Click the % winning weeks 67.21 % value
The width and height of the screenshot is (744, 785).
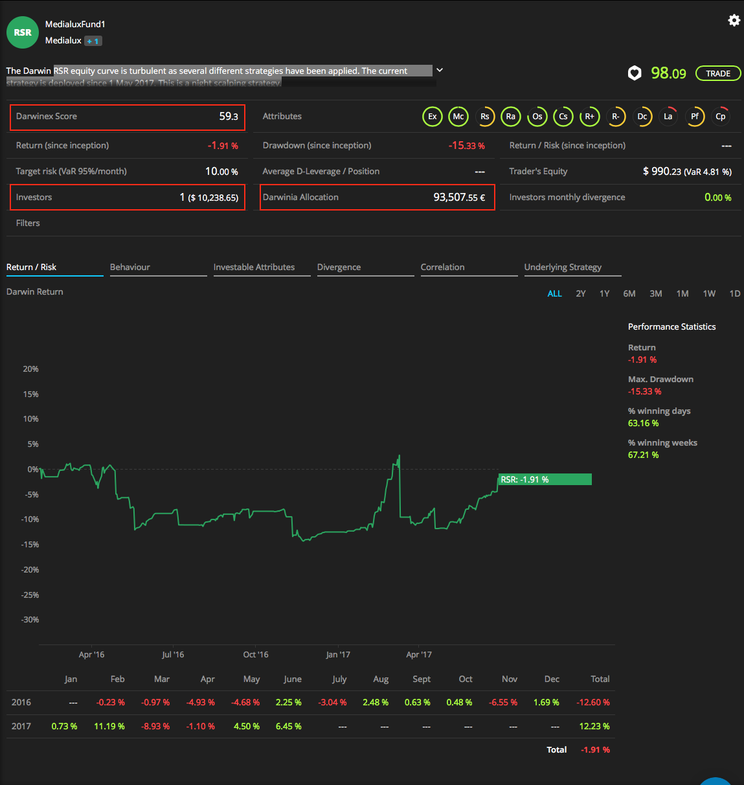tap(643, 455)
